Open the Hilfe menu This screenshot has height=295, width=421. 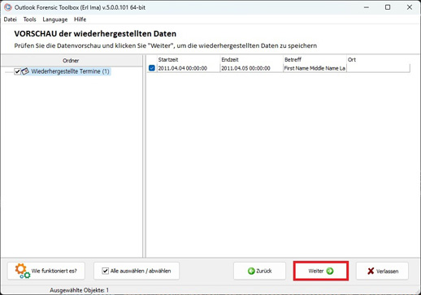pyautogui.click(x=80, y=19)
